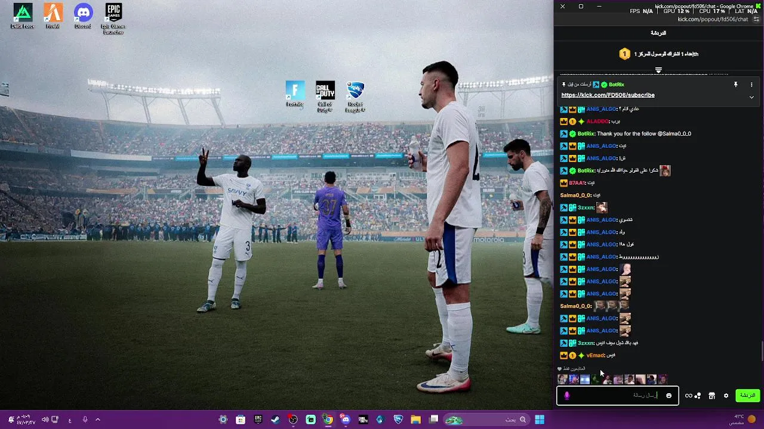Open the FiveM desktop shortcut
Image resolution: width=764 pixels, height=429 pixels.
click(x=53, y=16)
